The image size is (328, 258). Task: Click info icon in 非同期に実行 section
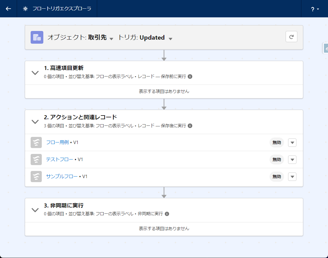click(x=167, y=214)
